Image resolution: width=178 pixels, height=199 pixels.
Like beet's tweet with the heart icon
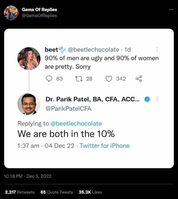coord(109,79)
